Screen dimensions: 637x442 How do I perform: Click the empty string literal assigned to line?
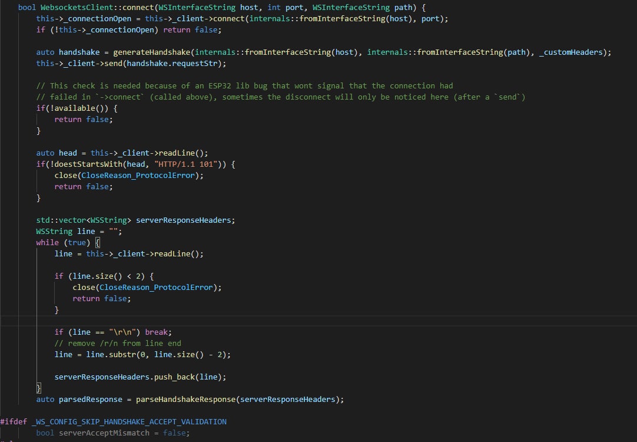click(113, 232)
